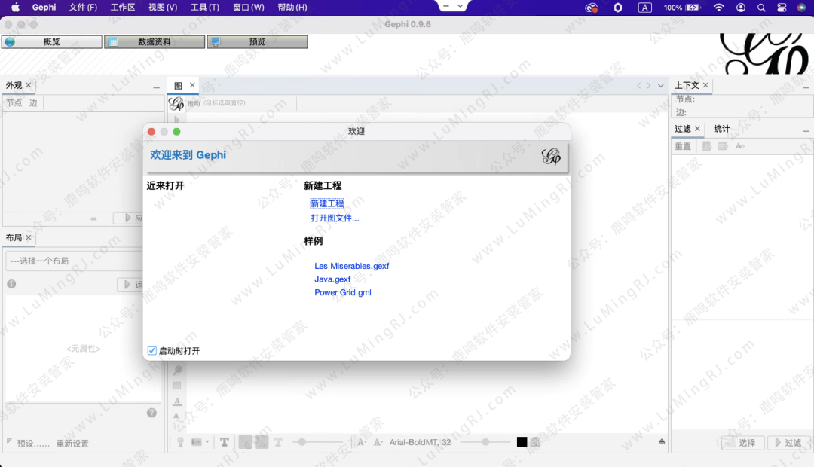Switch to the 统计 tab
Screen dimensions: 814x467
click(x=721, y=129)
